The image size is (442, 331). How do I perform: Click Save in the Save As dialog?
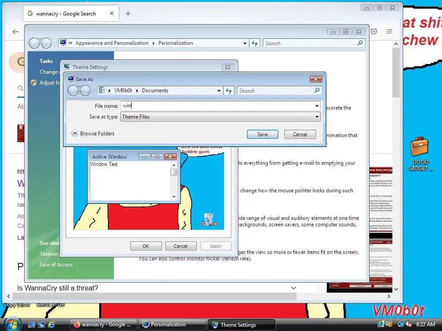tap(262, 134)
